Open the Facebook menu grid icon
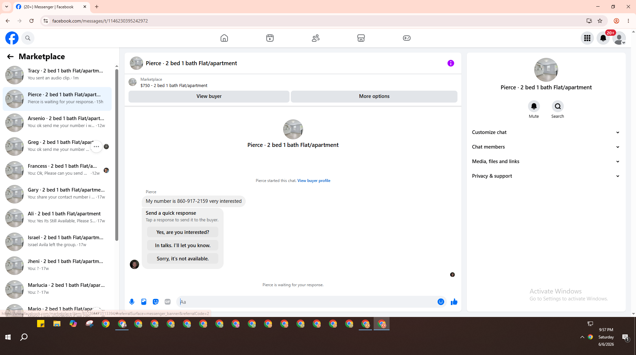Viewport: 636px width, 355px height. click(587, 38)
